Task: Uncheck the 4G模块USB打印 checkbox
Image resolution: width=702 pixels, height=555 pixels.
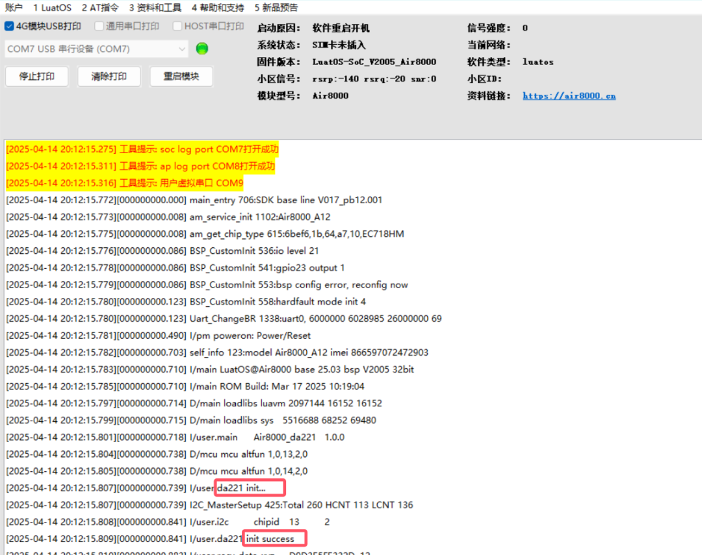Action: tap(8, 26)
